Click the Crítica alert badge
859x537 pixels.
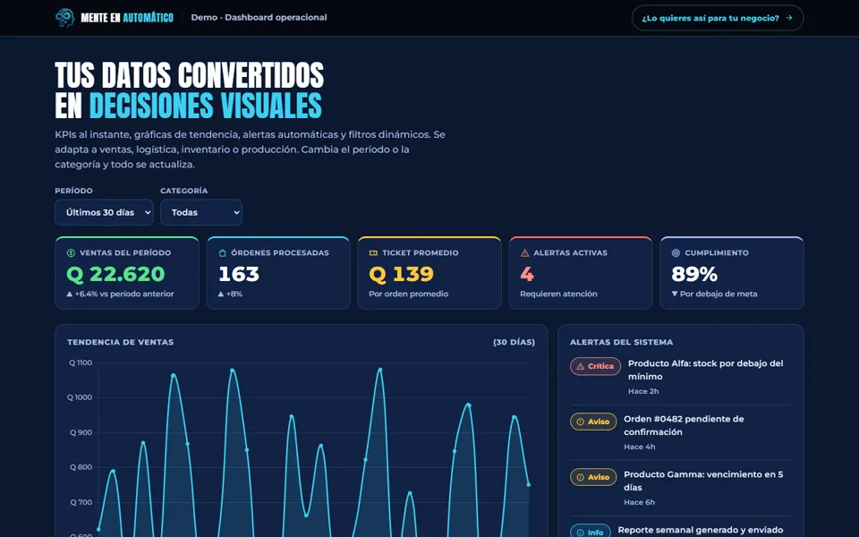(596, 366)
